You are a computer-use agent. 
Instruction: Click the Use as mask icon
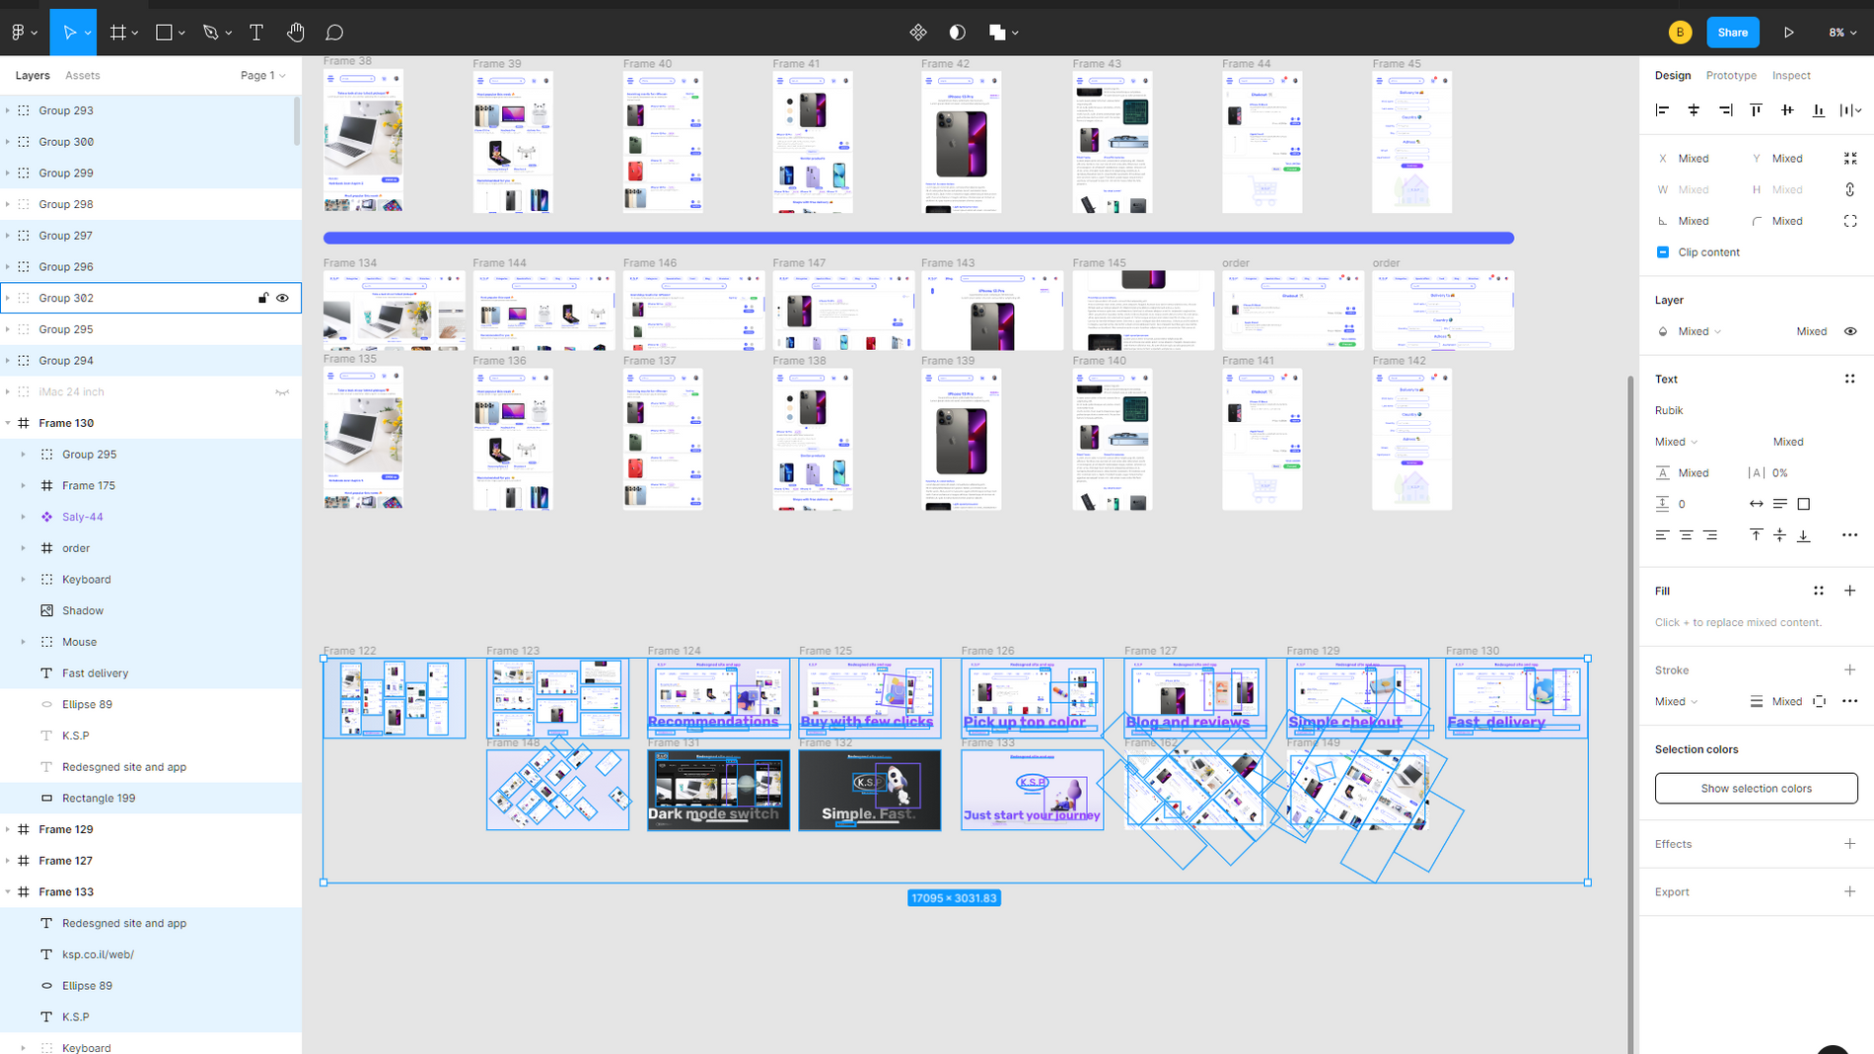(957, 33)
